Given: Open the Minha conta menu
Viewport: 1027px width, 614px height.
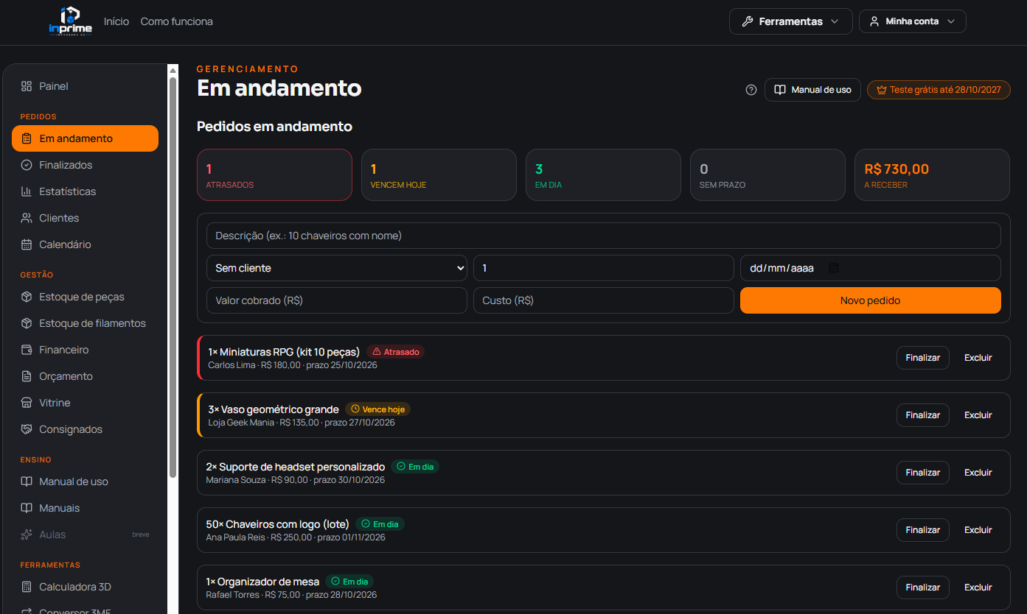Looking at the screenshot, I should [x=913, y=21].
